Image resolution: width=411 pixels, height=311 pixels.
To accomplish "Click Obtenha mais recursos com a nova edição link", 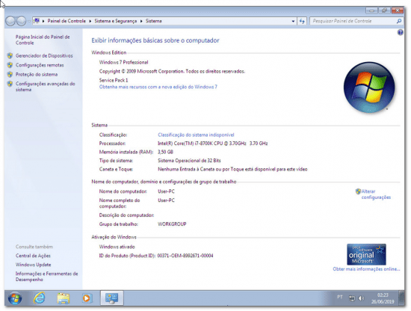I will (x=158, y=87).
